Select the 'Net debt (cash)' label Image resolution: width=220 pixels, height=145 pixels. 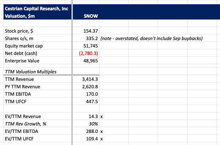(x=21, y=53)
